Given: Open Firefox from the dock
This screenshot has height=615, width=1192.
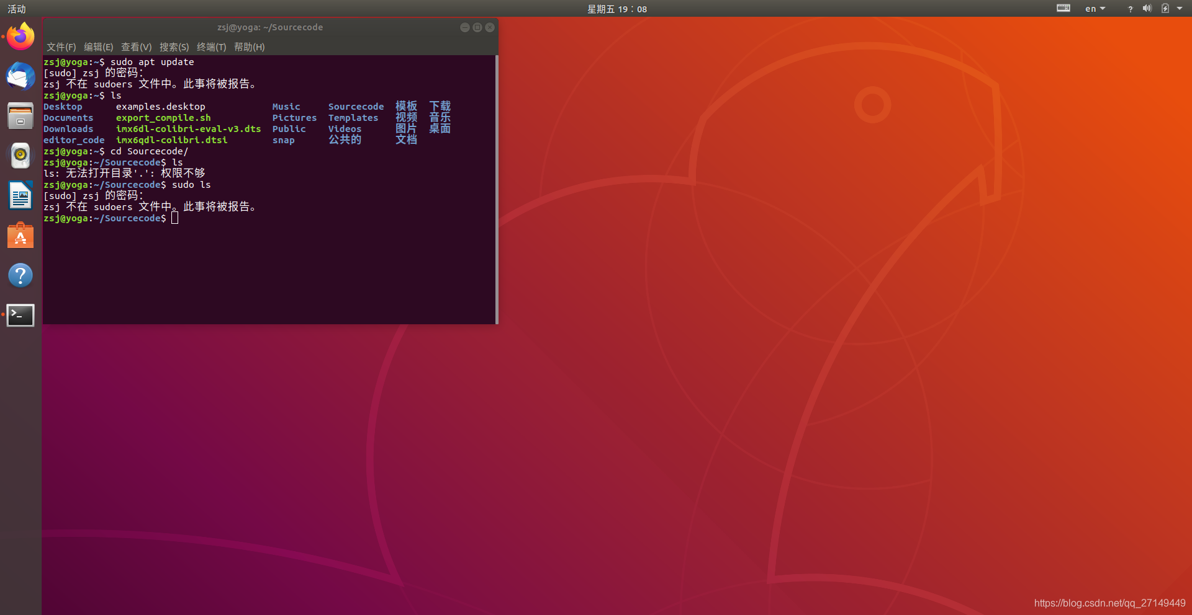Looking at the screenshot, I should (x=20, y=37).
